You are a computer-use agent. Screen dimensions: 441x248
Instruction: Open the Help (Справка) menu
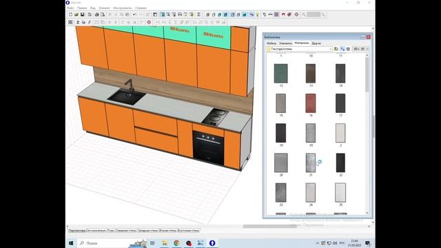click(x=141, y=8)
